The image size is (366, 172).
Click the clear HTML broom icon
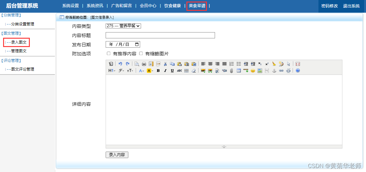pyautogui.click(x=274, y=64)
